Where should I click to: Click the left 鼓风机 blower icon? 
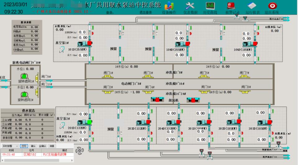pyautogui.click(x=157, y=99)
